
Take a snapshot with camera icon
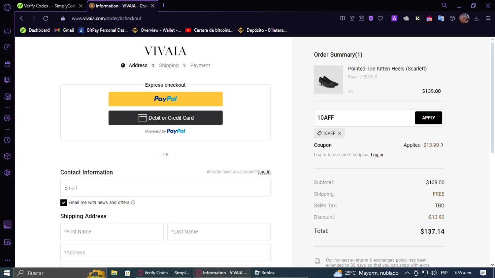361,18
